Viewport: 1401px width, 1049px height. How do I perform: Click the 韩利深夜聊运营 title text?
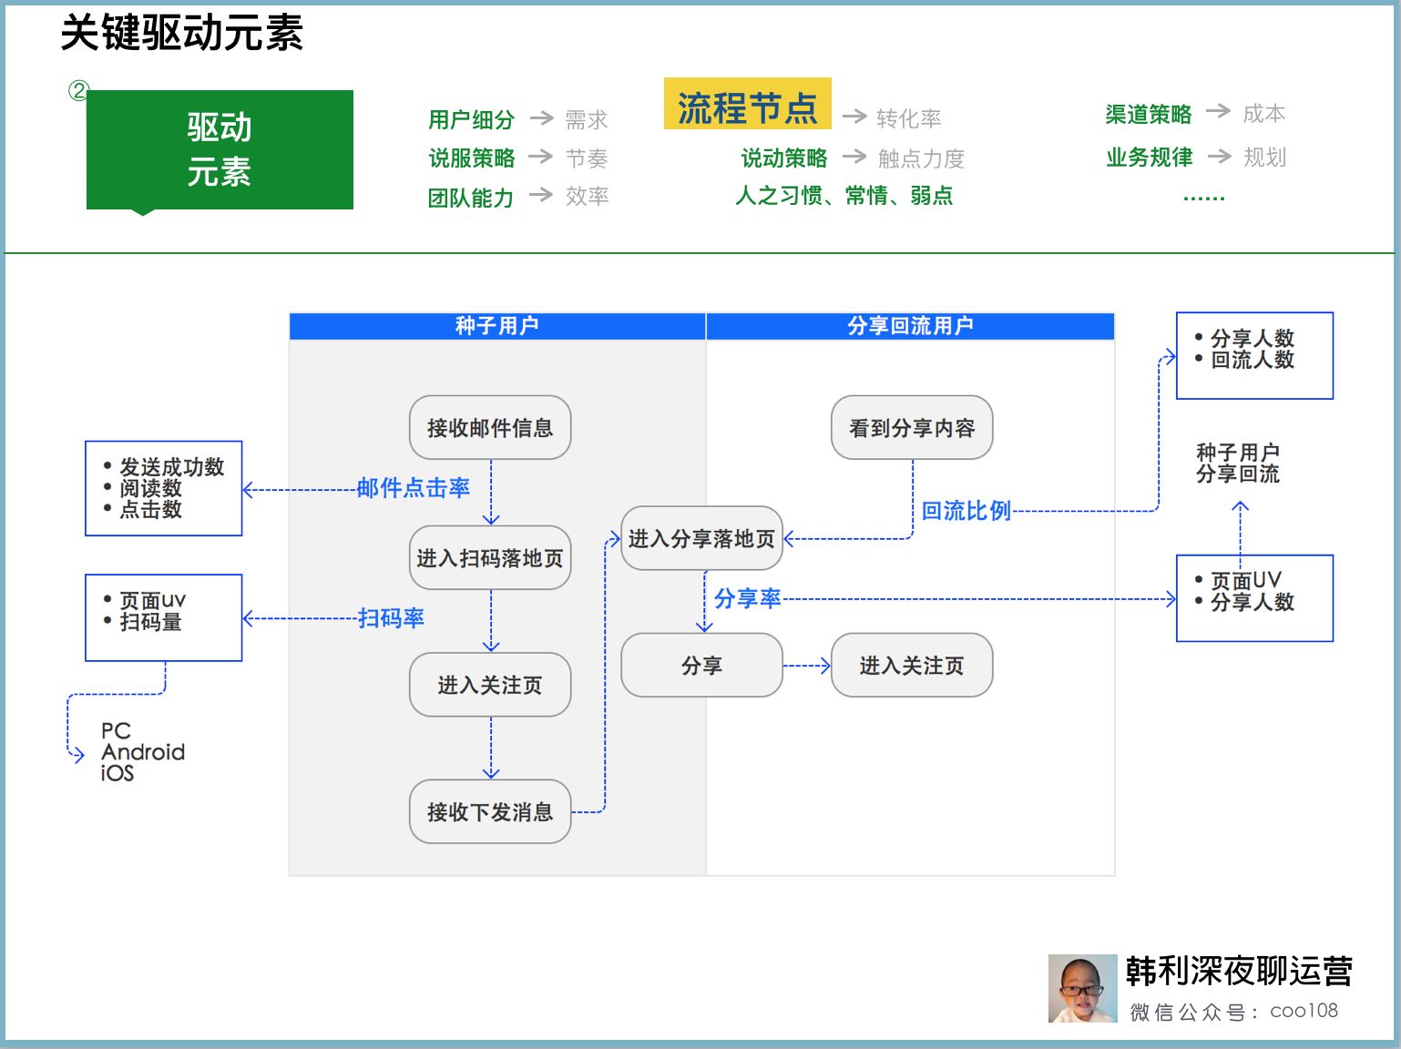click(x=1239, y=972)
